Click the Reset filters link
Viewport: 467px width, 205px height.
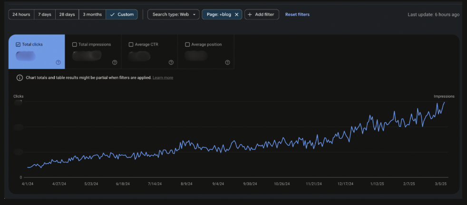(x=297, y=15)
